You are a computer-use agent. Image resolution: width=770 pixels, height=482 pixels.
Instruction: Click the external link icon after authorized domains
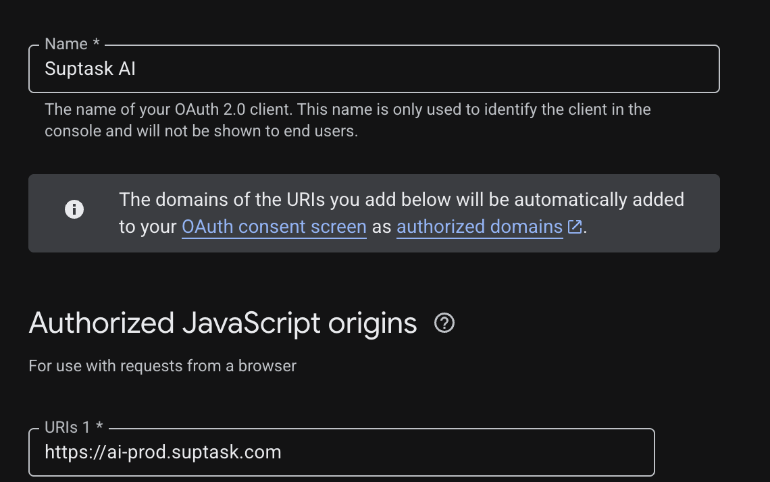(575, 227)
